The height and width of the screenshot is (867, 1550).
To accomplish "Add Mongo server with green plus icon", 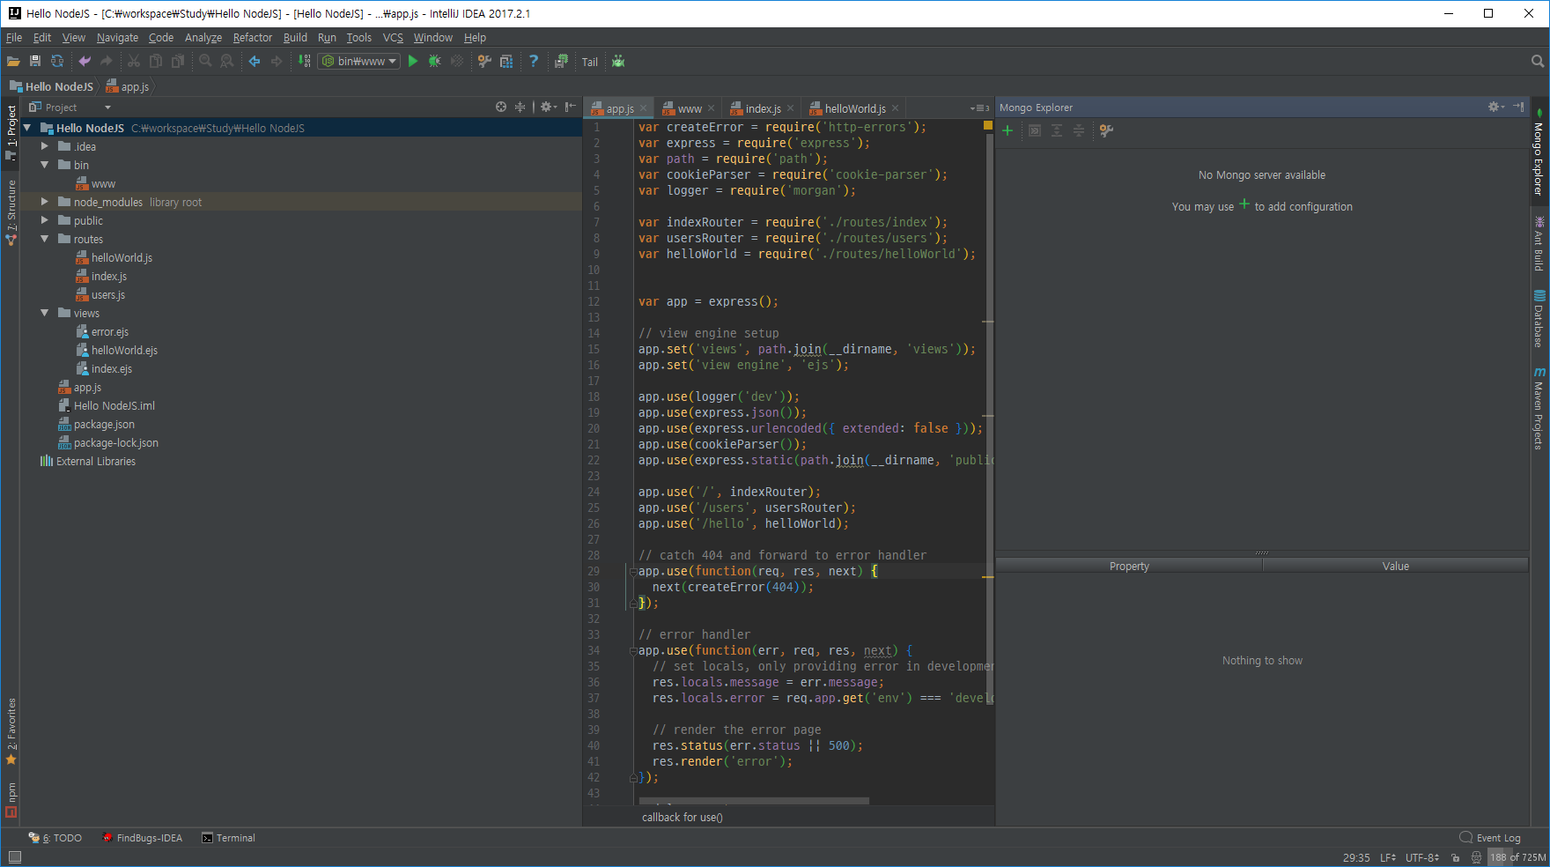I will pyautogui.click(x=1008, y=130).
